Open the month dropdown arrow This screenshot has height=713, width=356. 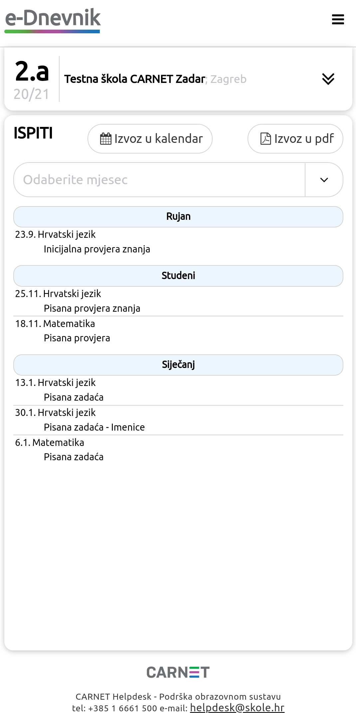click(x=324, y=180)
